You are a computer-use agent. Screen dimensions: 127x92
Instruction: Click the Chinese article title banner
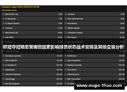pos(63,47)
